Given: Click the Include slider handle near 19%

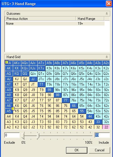Looking at the screenshot, I should [38, 136].
